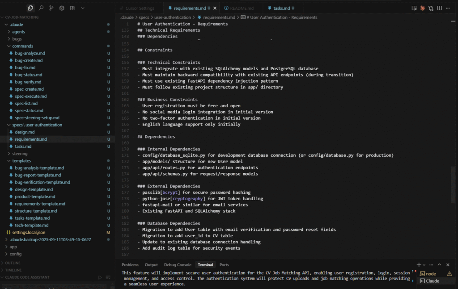This screenshot has width=458, height=289.
Task: Click the editor minimap scrollbar slider
Action: coord(453,184)
